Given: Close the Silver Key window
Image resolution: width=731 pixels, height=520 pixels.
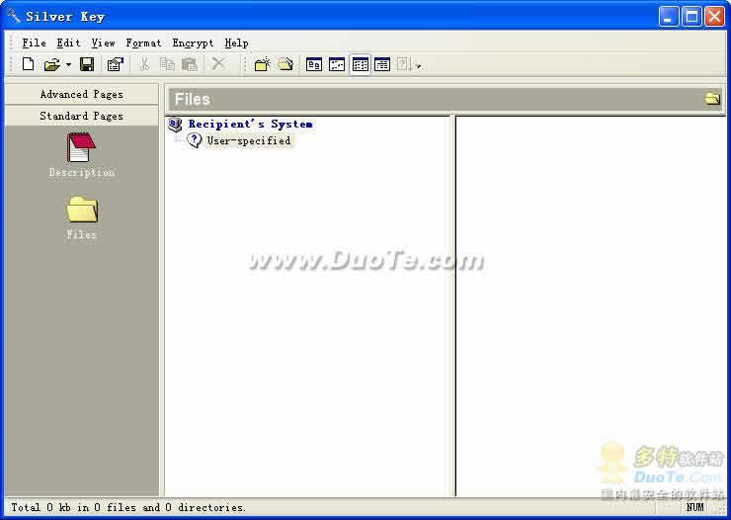Looking at the screenshot, I should point(714,17).
